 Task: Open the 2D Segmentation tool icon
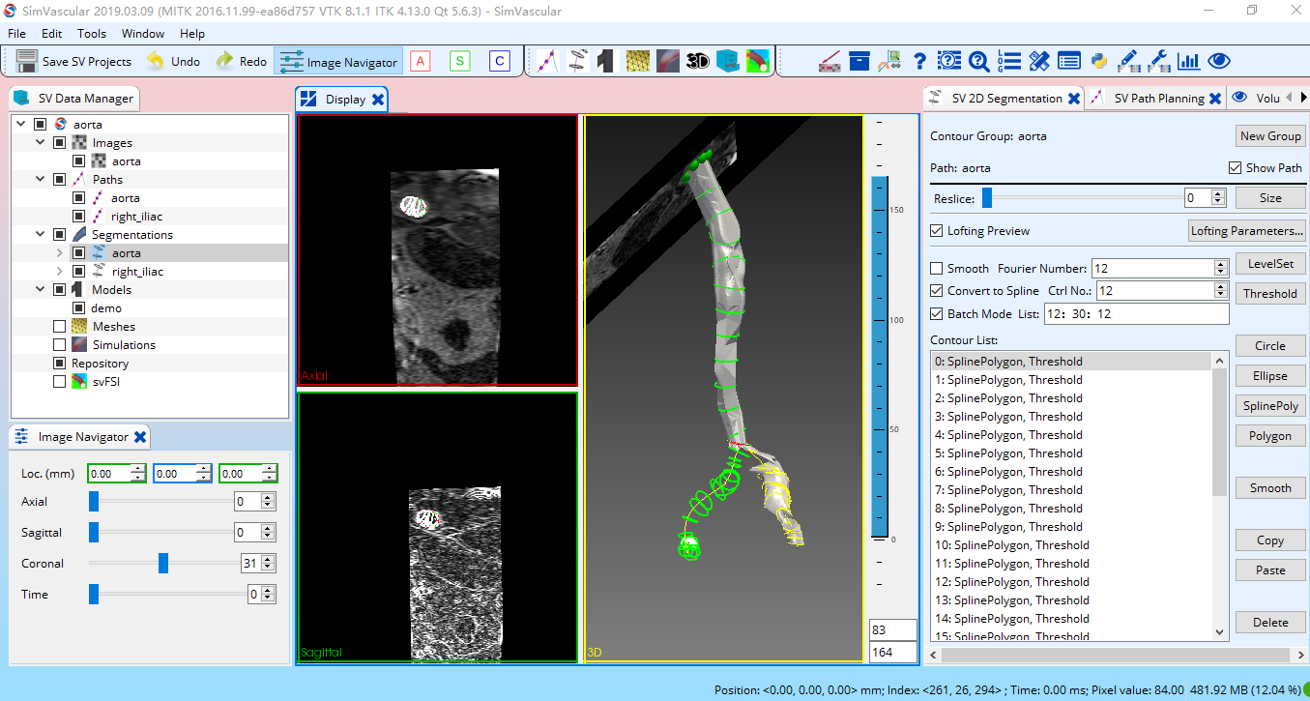577,61
